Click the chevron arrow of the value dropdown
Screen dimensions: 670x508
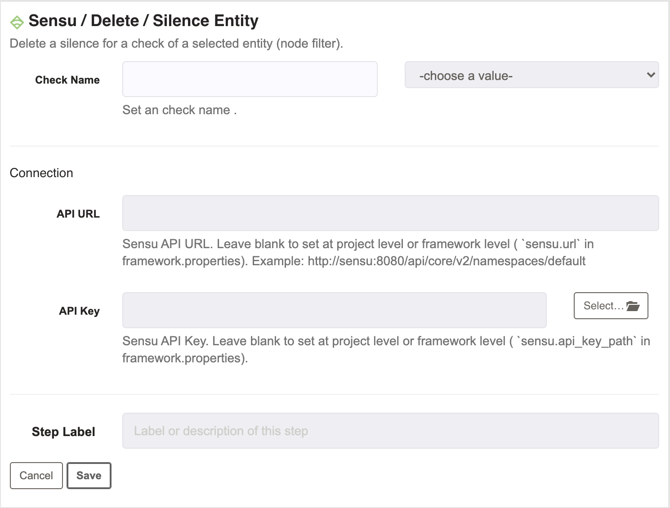pos(650,75)
